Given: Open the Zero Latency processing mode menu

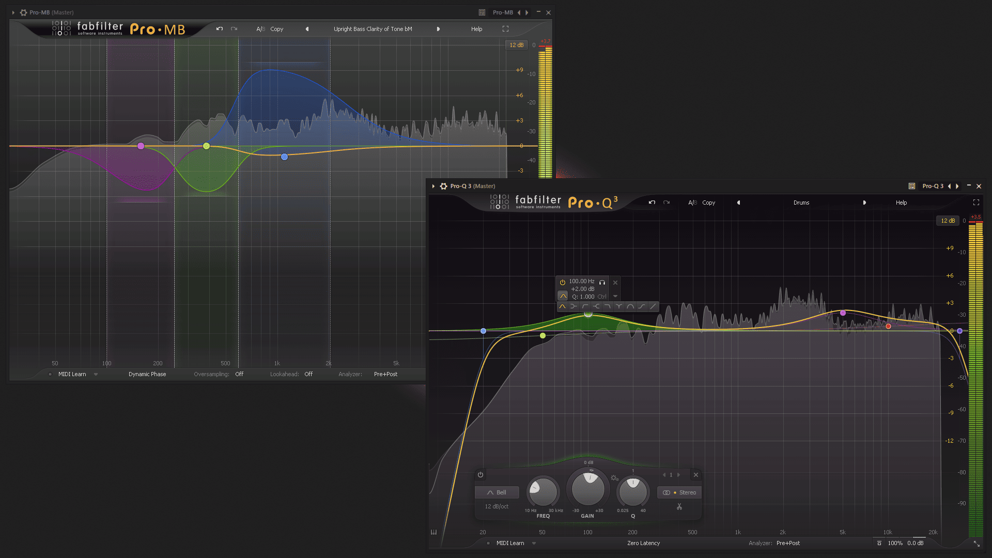Looking at the screenshot, I should tap(643, 543).
